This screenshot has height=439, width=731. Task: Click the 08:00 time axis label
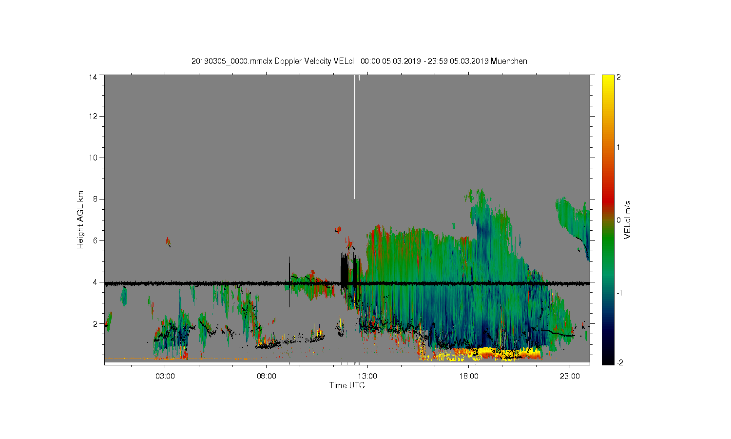click(266, 377)
